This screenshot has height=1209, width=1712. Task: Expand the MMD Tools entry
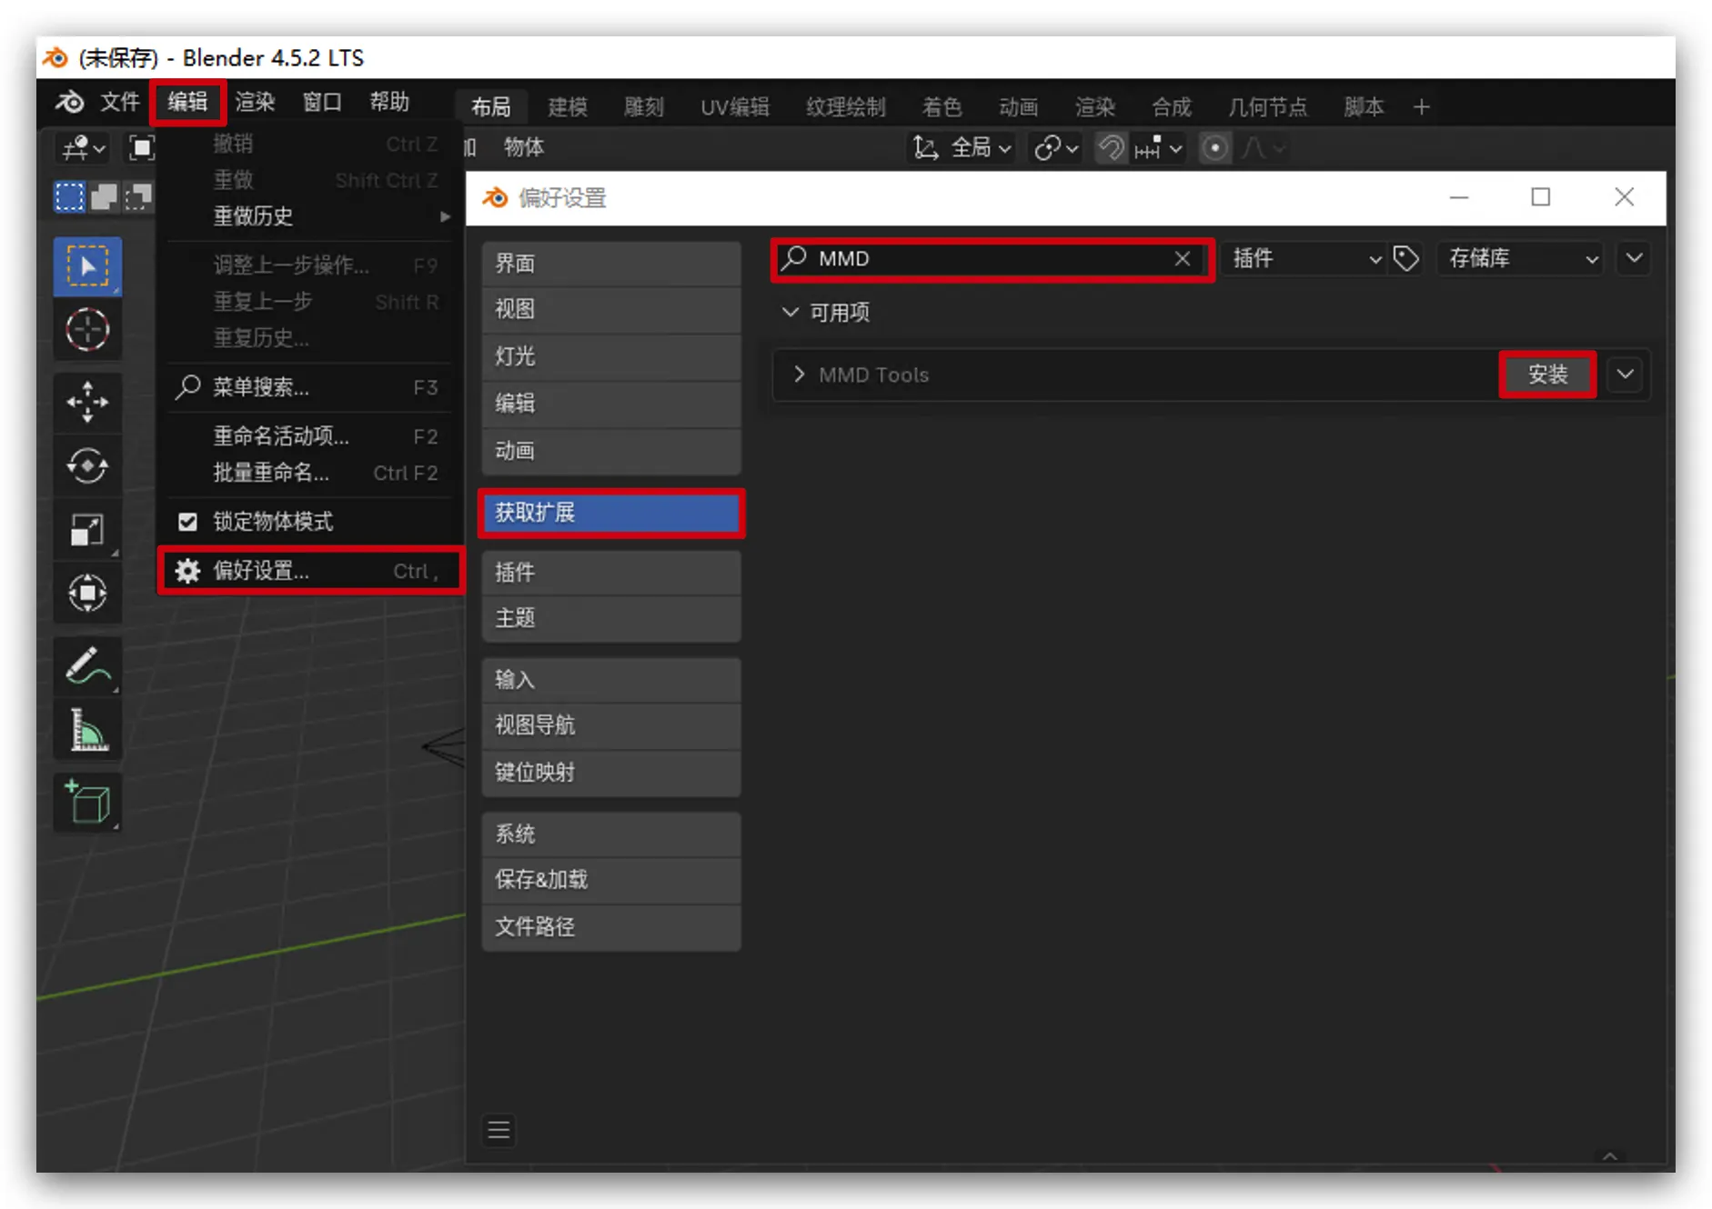pyautogui.click(x=799, y=375)
